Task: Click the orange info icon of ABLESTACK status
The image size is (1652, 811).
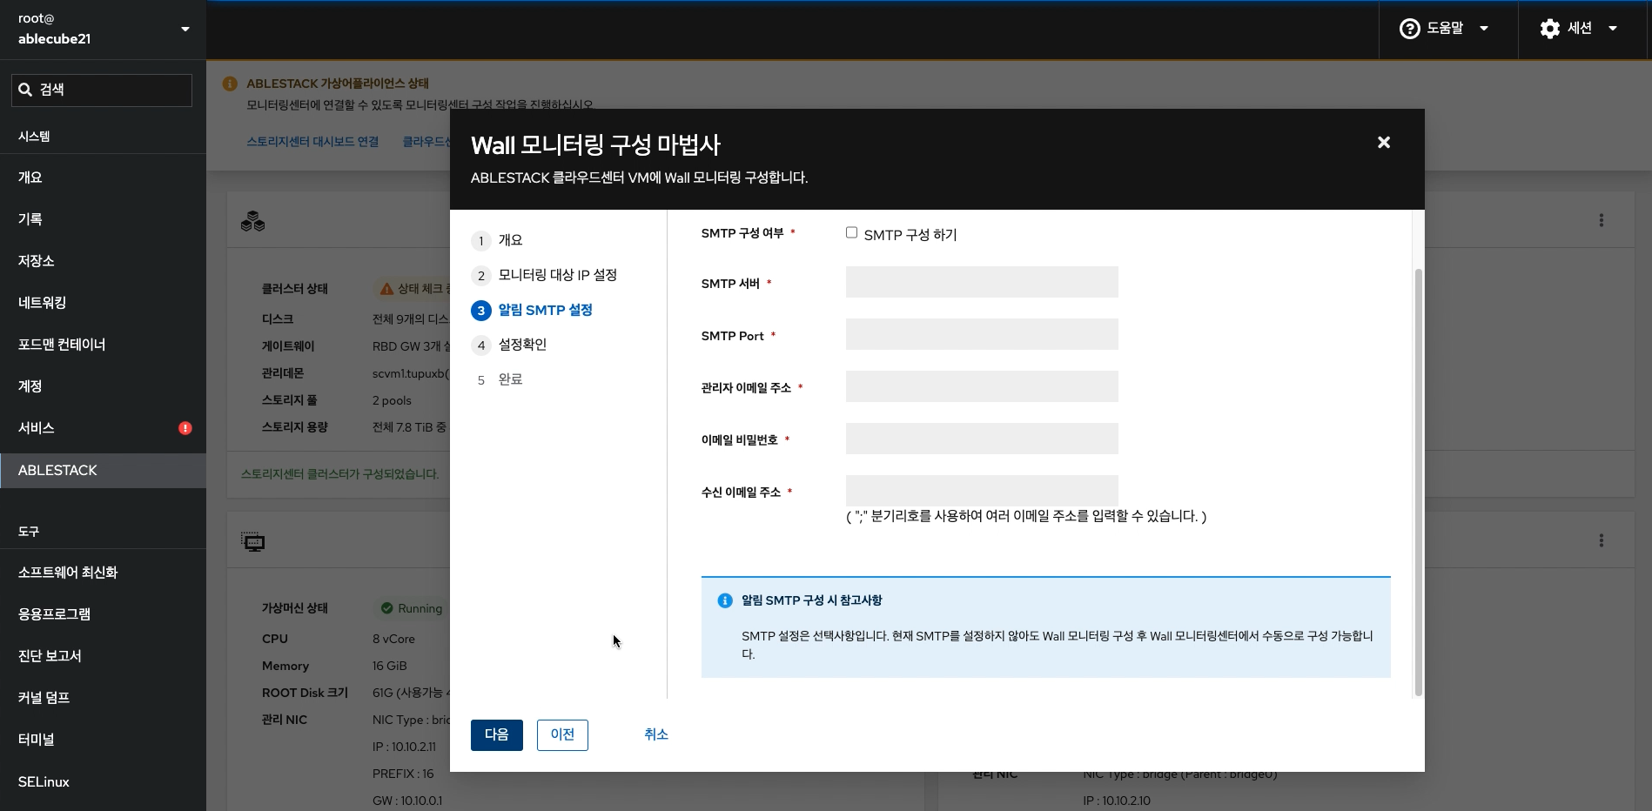Action: pyautogui.click(x=230, y=84)
